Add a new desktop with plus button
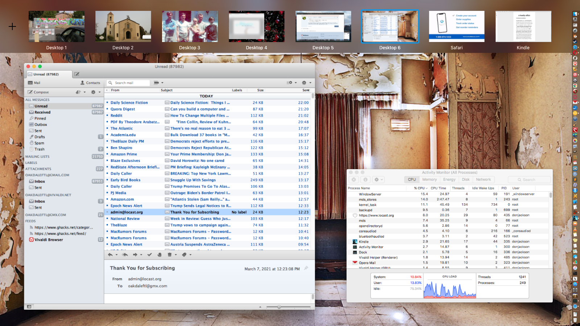The image size is (580, 326). [x=12, y=26]
